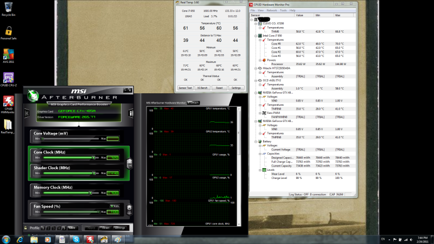Screen dimensions: 434x244
Task: Collapse the Battery node in HWMonitor
Action: pyautogui.click(x=256, y=142)
